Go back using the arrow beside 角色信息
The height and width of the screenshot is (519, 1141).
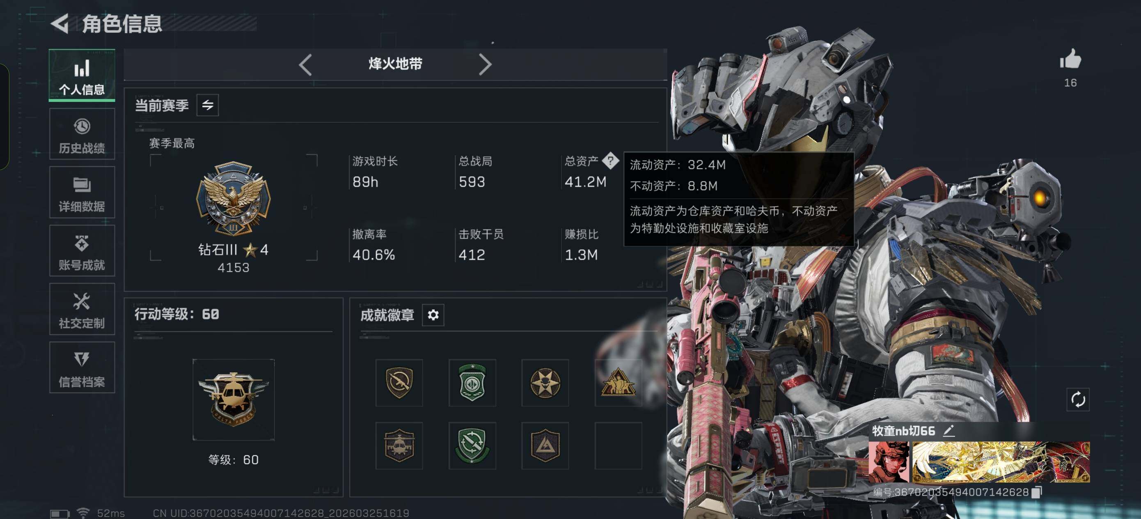pyautogui.click(x=60, y=23)
